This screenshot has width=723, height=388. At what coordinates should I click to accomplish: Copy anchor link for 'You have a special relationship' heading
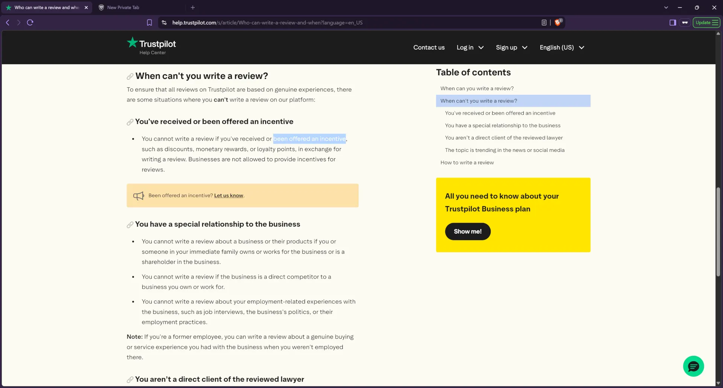pyautogui.click(x=130, y=225)
